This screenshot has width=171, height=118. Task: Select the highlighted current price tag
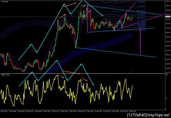pos(168,17)
